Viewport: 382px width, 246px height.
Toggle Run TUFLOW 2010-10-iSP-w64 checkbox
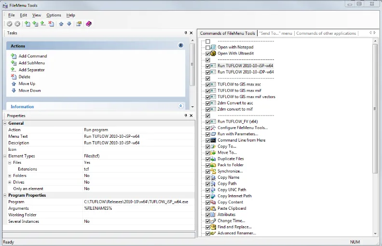[x=208, y=66]
